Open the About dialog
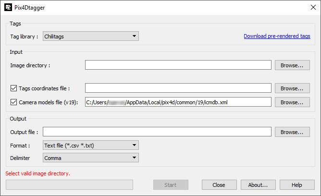321x196 pixels. [258, 185]
